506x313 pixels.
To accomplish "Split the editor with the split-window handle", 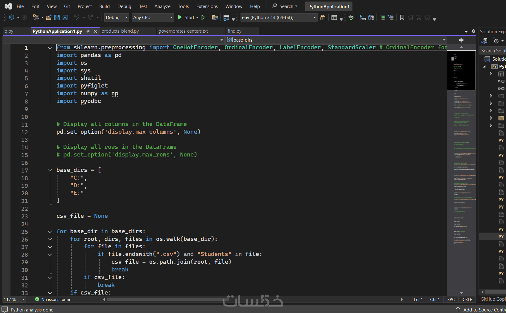I will (x=461, y=40).
